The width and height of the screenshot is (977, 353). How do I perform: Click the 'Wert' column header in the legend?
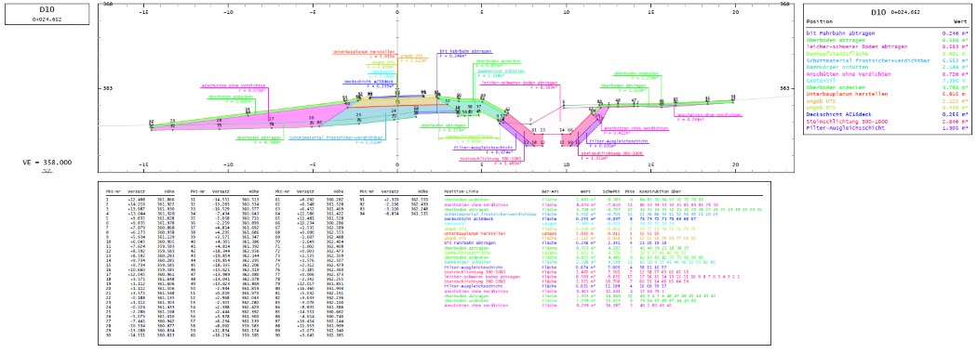[x=961, y=21]
